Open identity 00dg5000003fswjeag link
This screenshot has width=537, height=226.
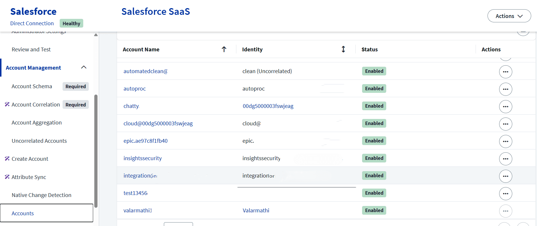click(x=268, y=106)
